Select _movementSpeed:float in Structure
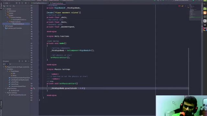The width and height of the screenshot is (207, 116). coord(17,86)
